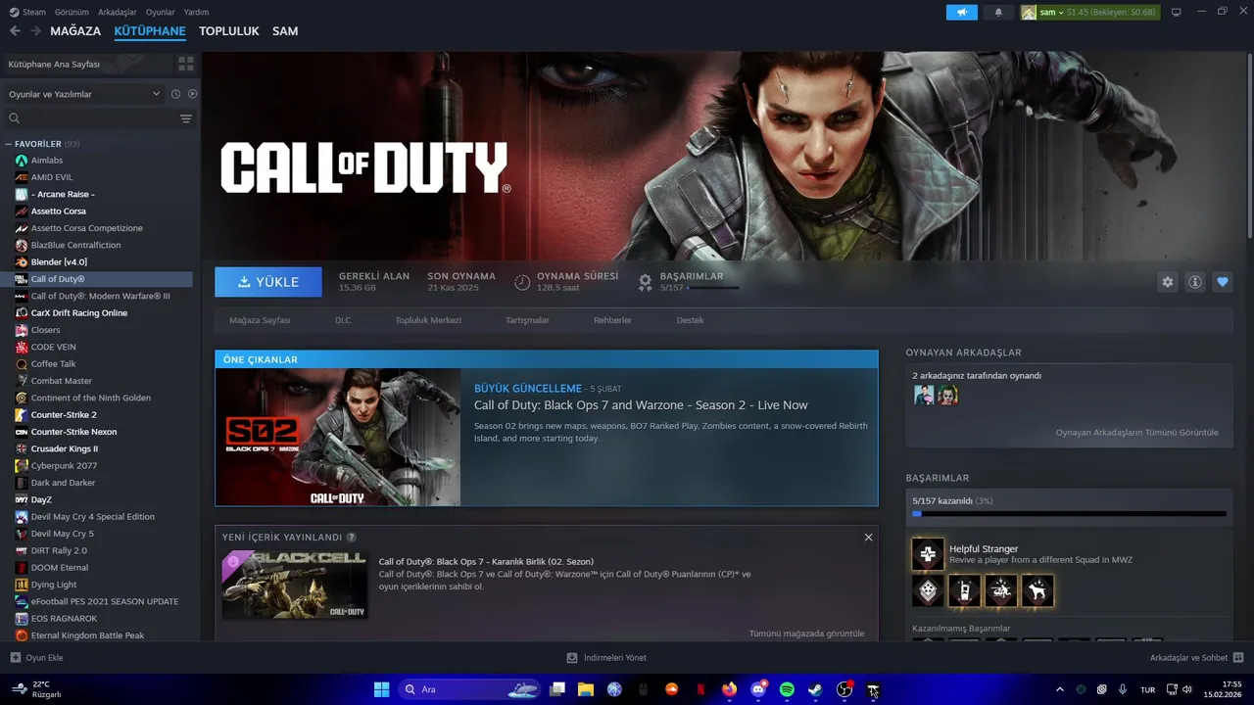The width and height of the screenshot is (1254, 705).
Task: Open the notifications bell
Action: pyautogui.click(x=998, y=12)
